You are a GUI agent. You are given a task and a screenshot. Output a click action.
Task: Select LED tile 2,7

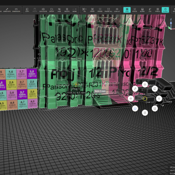(22, 84)
